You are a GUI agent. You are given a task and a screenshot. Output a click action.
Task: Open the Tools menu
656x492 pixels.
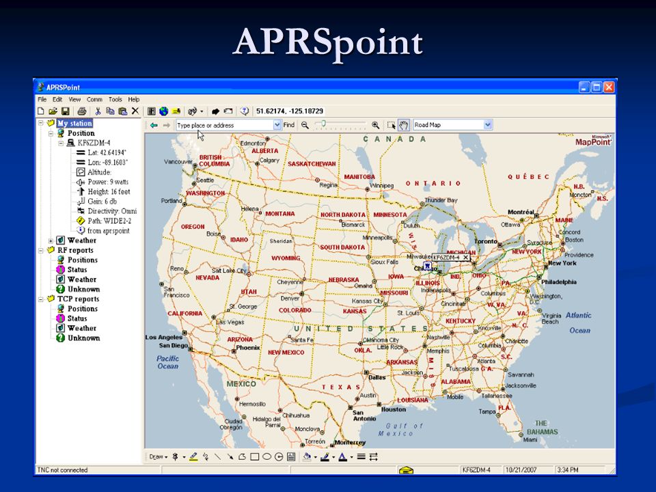click(x=115, y=100)
